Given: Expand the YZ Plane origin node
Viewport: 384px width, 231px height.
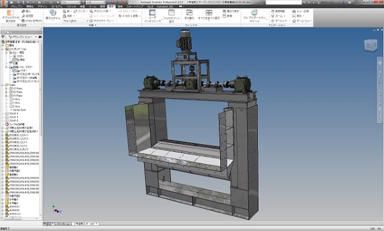Looking at the screenshot, I should 6,89.
